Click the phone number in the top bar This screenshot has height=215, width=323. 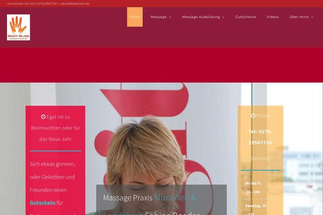[x=46, y=4]
